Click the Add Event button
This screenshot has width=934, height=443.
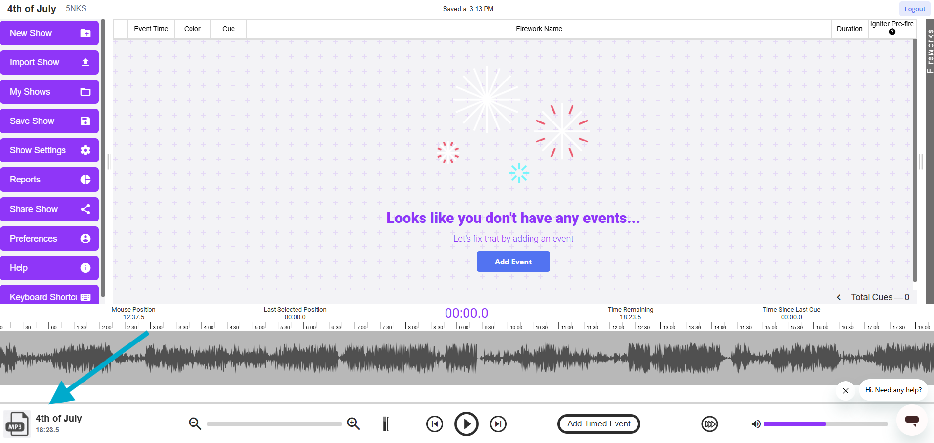coord(512,261)
